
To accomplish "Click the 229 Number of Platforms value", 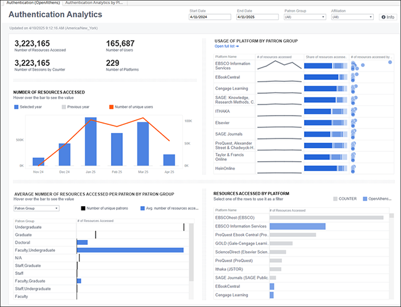I will 112,63.
